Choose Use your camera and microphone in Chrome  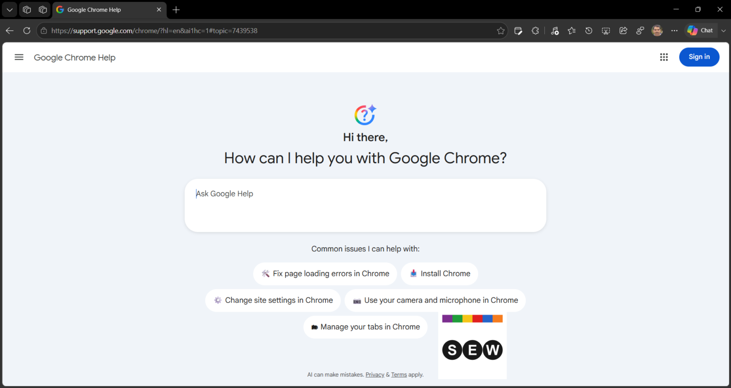(435, 301)
